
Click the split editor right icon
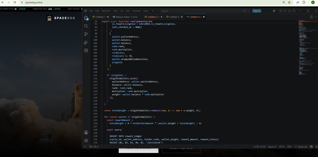pos(311,17)
